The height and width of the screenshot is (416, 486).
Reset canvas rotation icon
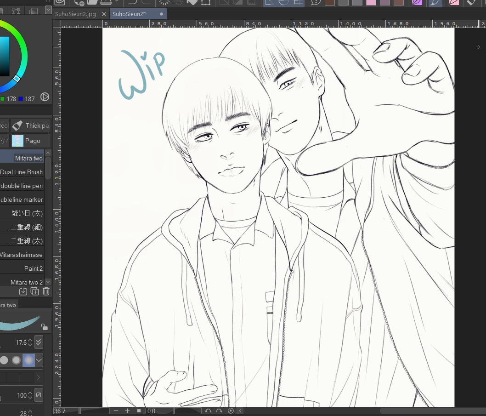click(x=231, y=411)
